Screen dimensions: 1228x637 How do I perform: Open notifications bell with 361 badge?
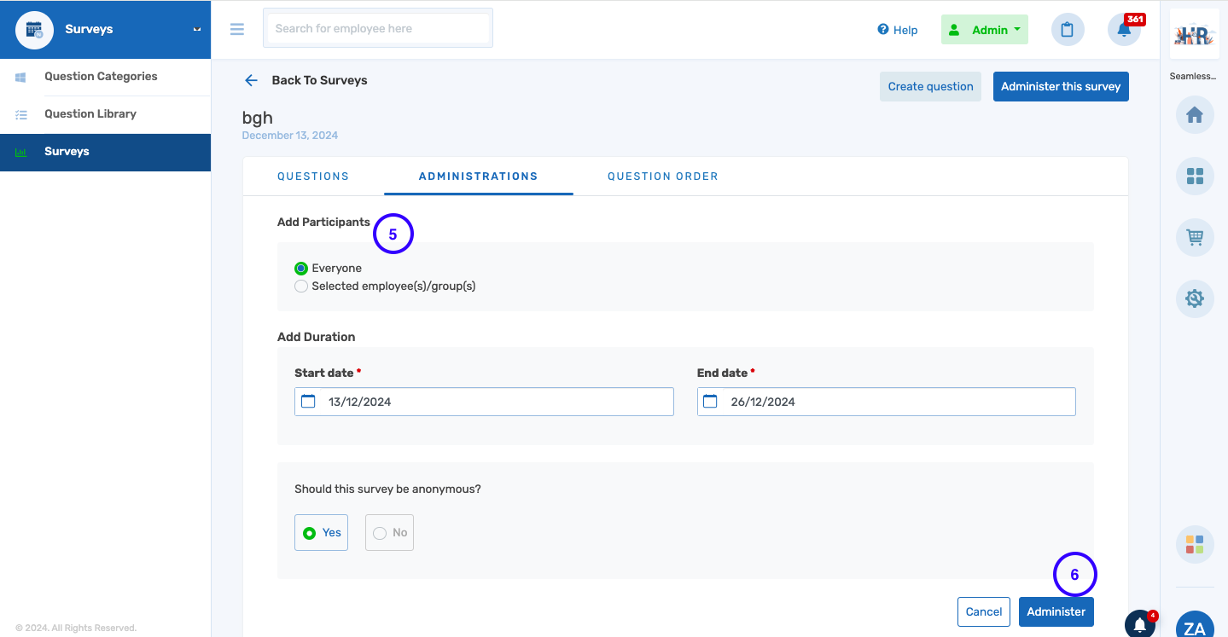(1124, 30)
